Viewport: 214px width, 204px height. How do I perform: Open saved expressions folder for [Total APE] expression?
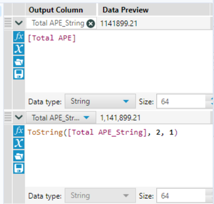19,62
